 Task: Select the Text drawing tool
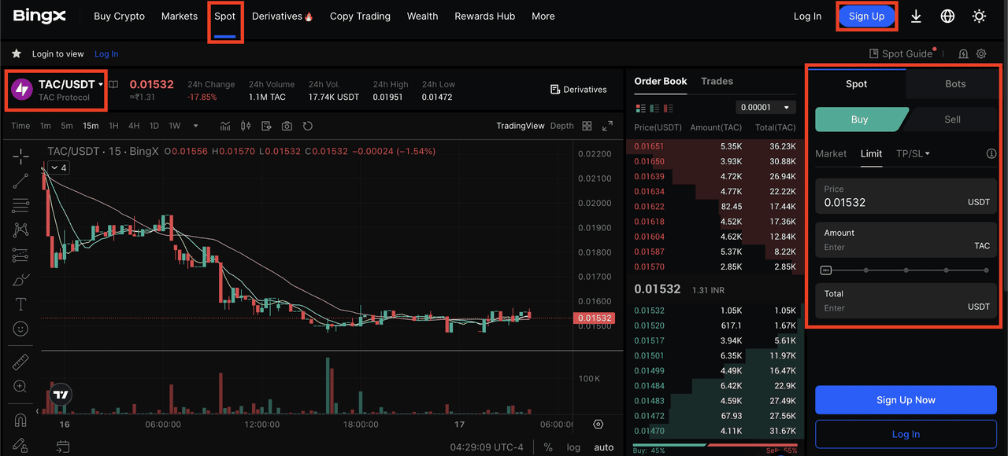[x=20, y=304]
